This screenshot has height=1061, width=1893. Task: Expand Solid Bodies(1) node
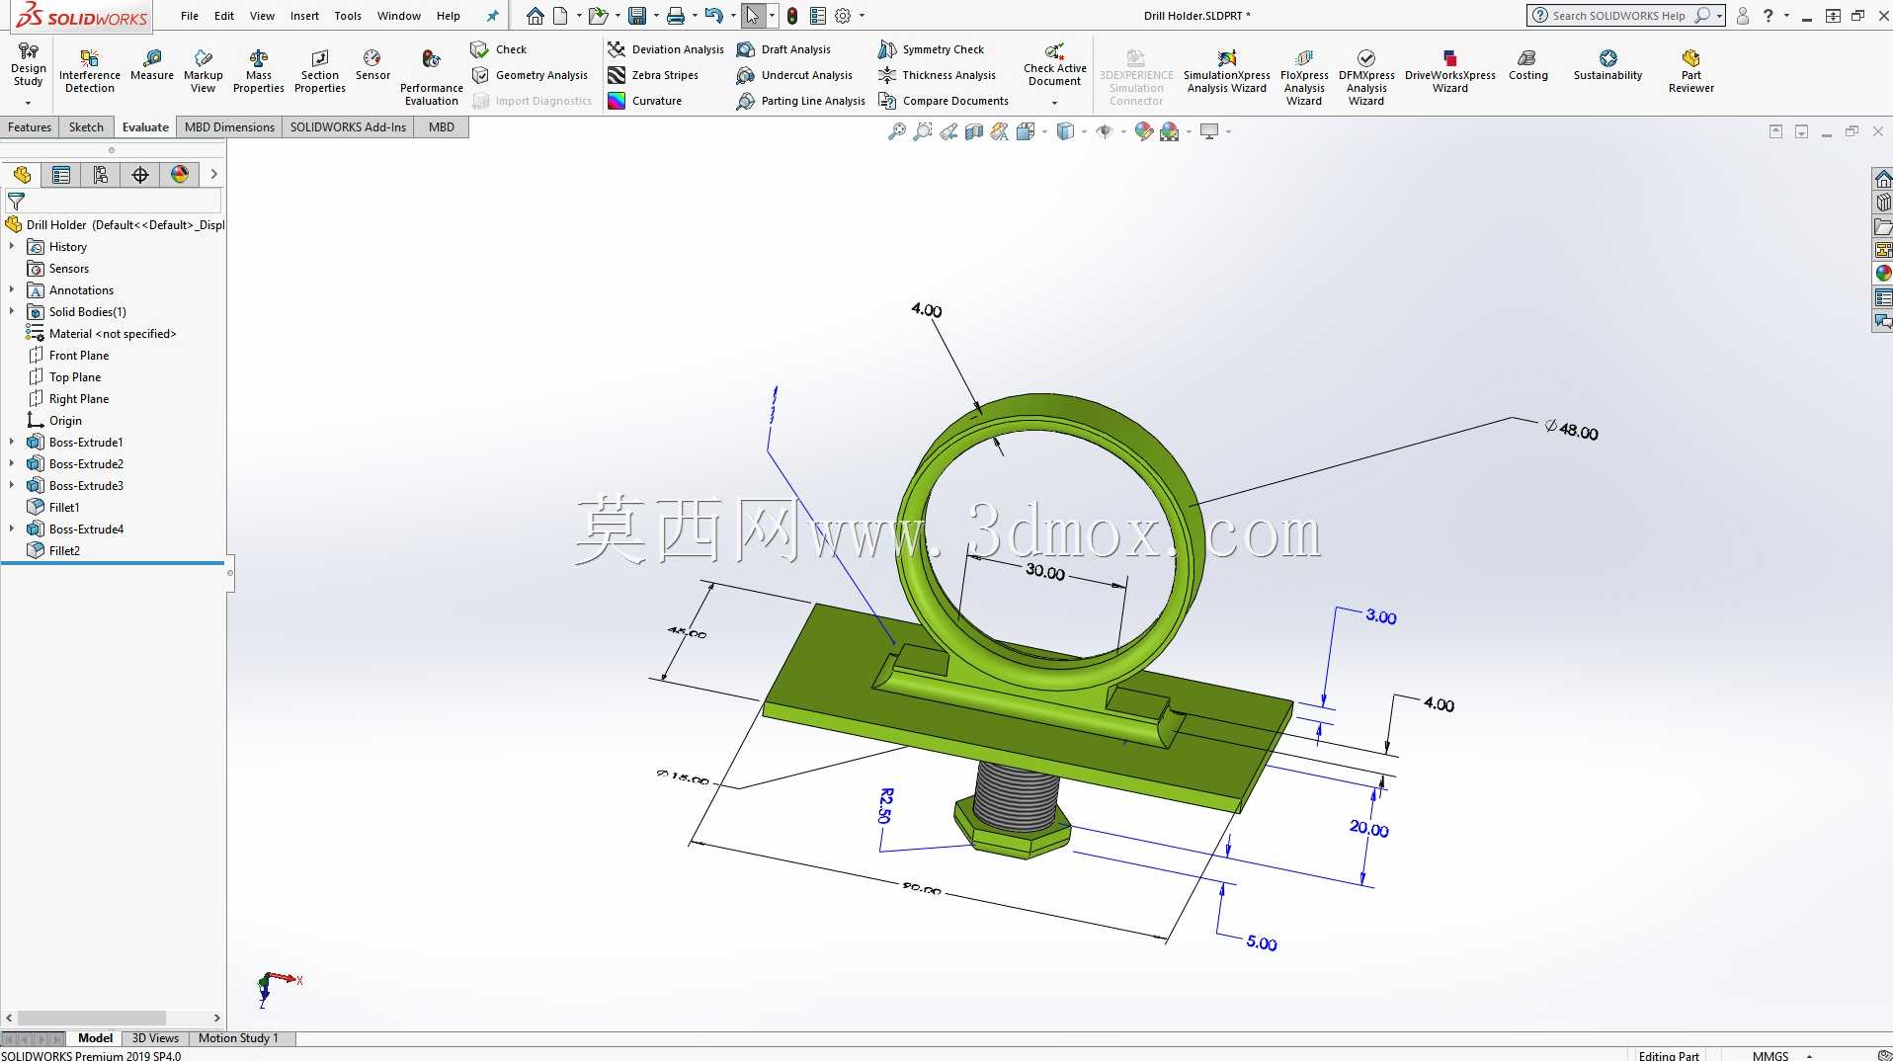tap(12, 311)
